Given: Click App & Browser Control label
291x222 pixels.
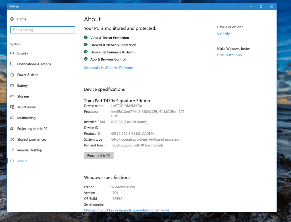Looking at the screenshot, I should (108, 60).
